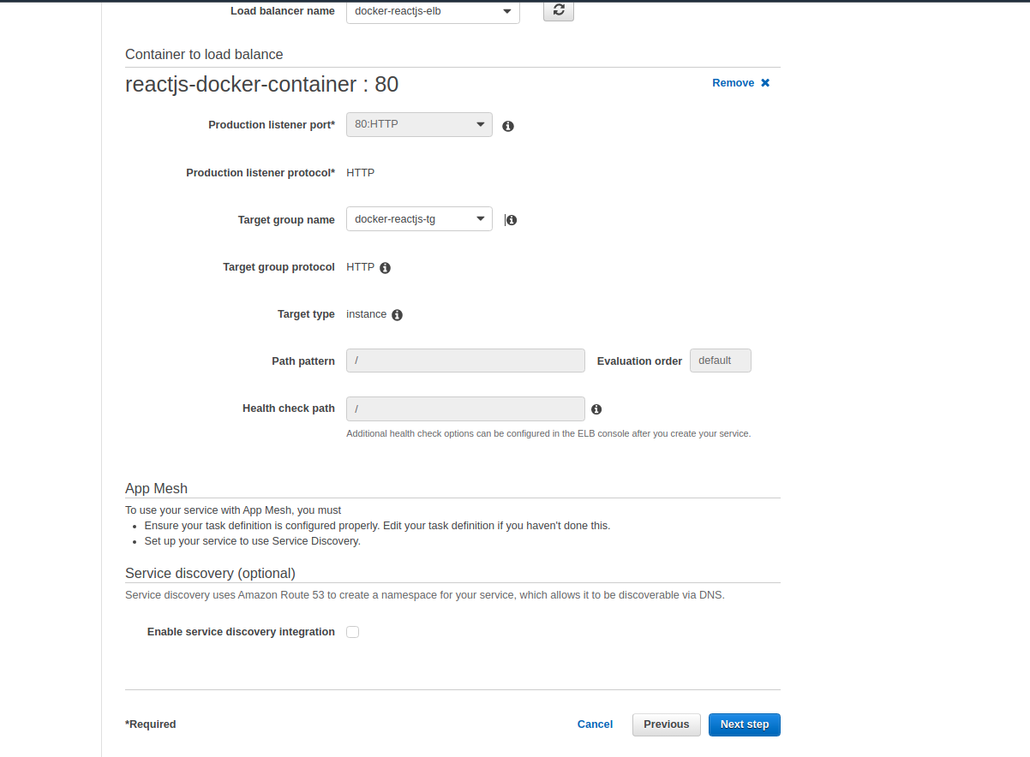Viewport: 1030px width, 757px height.
Task: Click the Target group protocol HTTP value
Action: point(361,267)
